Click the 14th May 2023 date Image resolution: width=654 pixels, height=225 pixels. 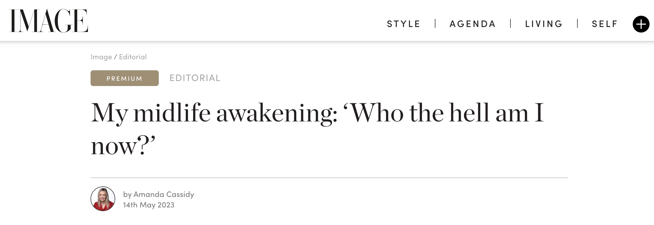pos(149,205)
